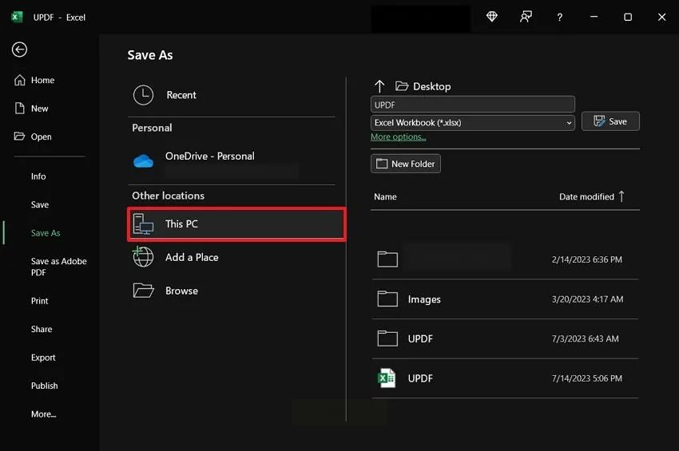
Task: Toggle Date modified sort arrow
Action: click(x=622, y=196)
